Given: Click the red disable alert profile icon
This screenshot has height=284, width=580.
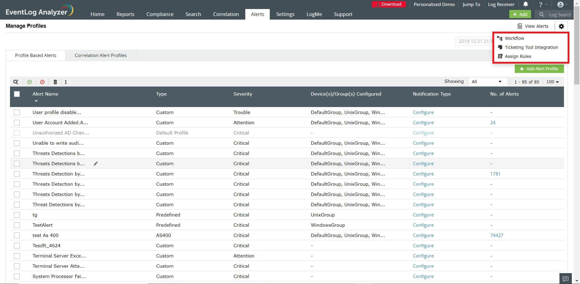Looking at the screenshot, I should pyautogui.click(x=42, y=82).
